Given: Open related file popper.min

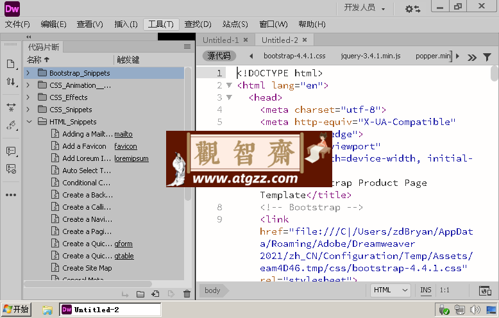Looking at the screenshot, I should [x=433, y=56].
